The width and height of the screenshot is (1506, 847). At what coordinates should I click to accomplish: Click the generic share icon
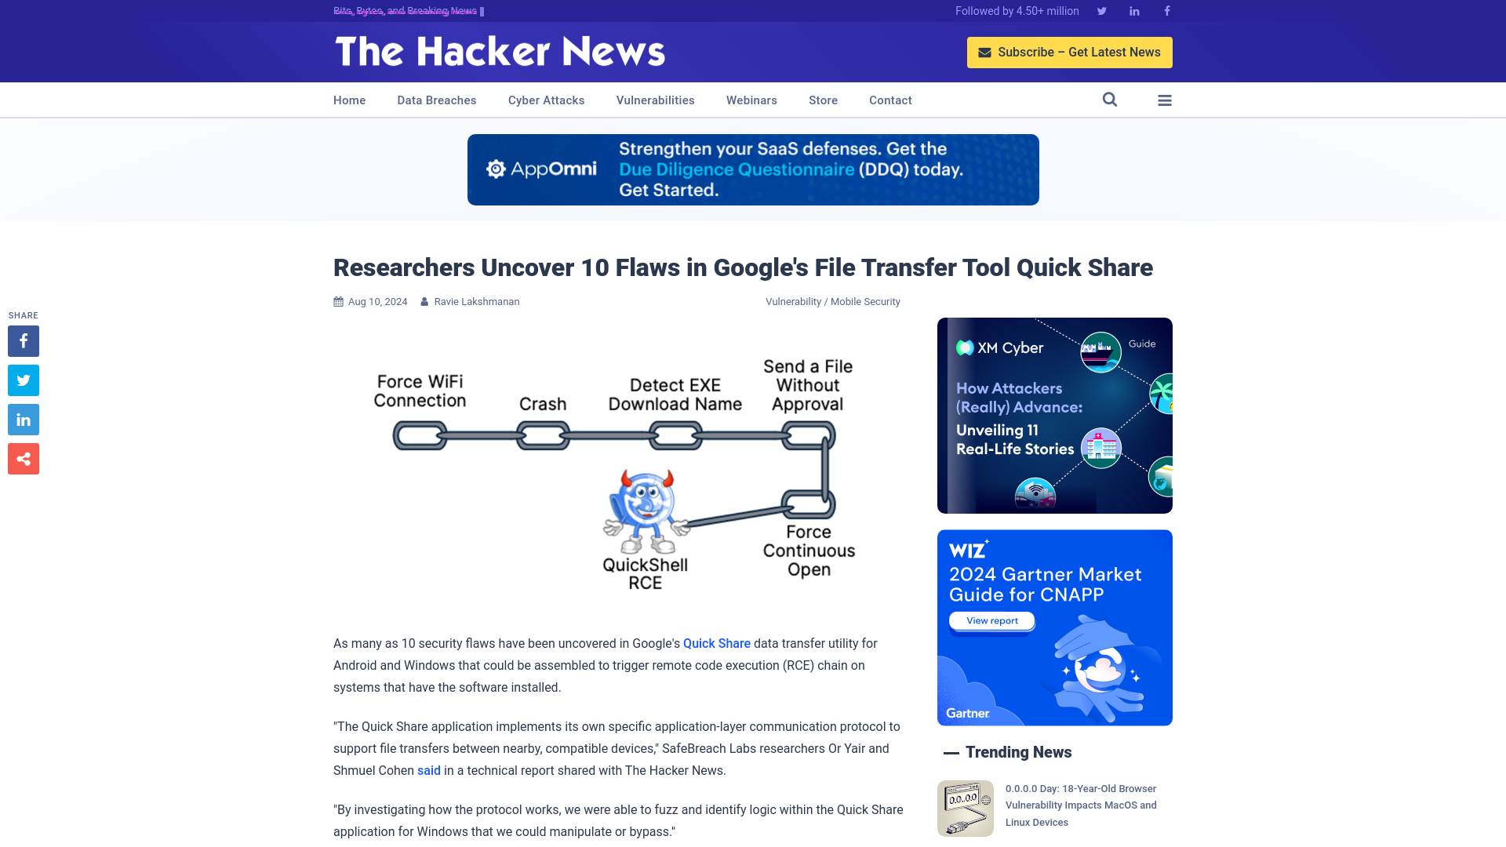(x=23, y=458)
